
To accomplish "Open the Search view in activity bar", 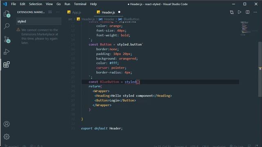I will coord(7,26).
